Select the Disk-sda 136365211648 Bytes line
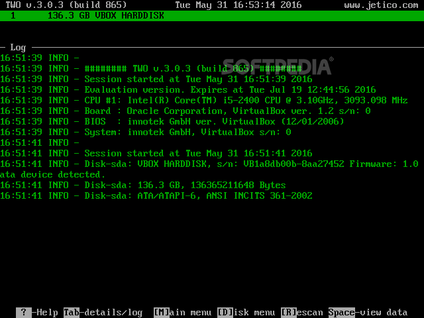Screen dimensions: 424x318 143,185
